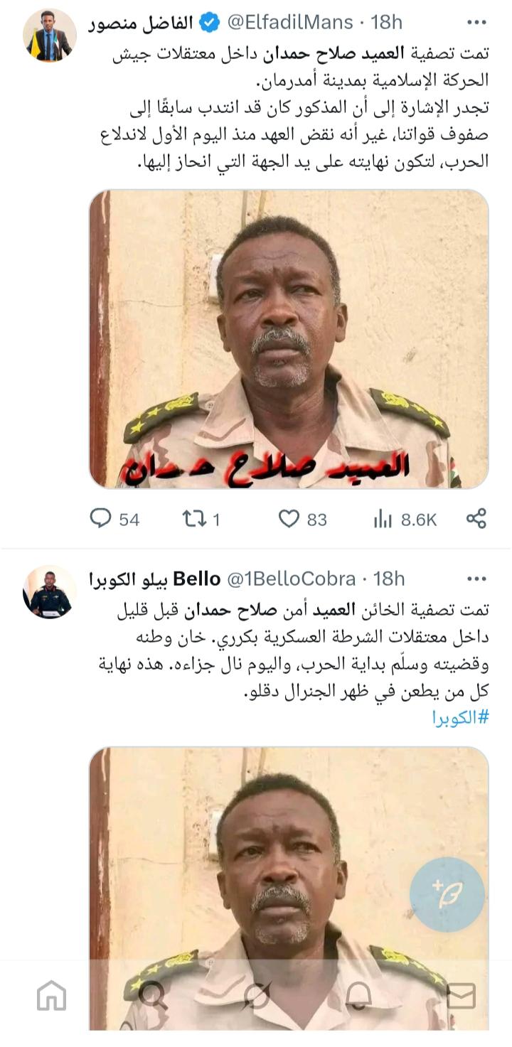512x1047 pixels.
Task: Open the Grok icon in the bottom bar
Action: coord(255,995)
